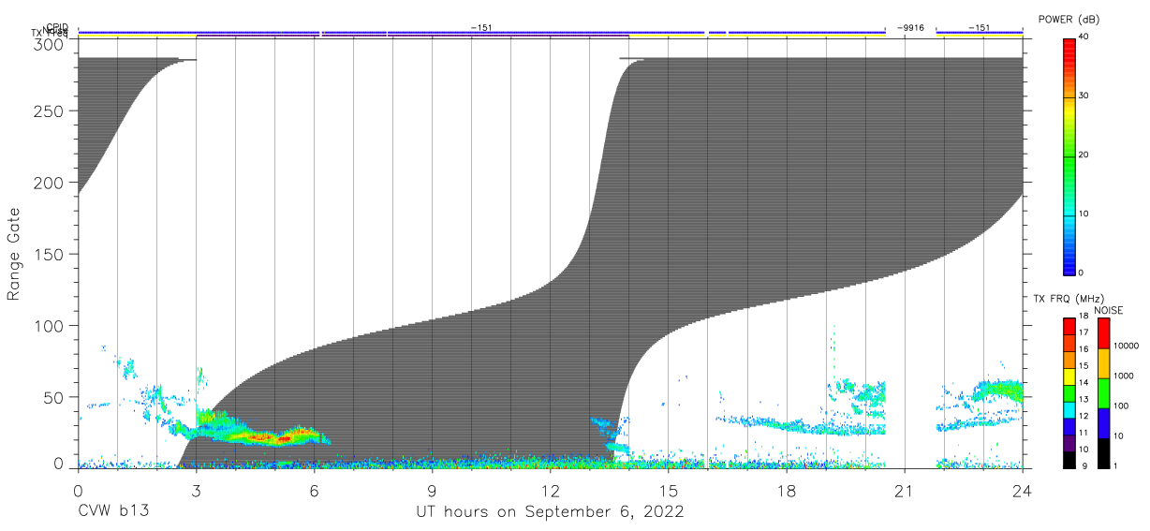1150x531 pixels.
Task: Click the -9916 CPID label above the plot
Action: coord(910,28)
